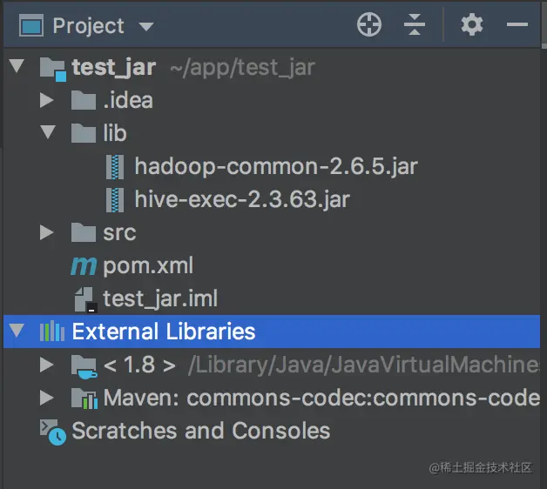Screen dimensions: 547x489
Task: Expand the JDK 1.8 library arrow
Action: pos(47,365)
